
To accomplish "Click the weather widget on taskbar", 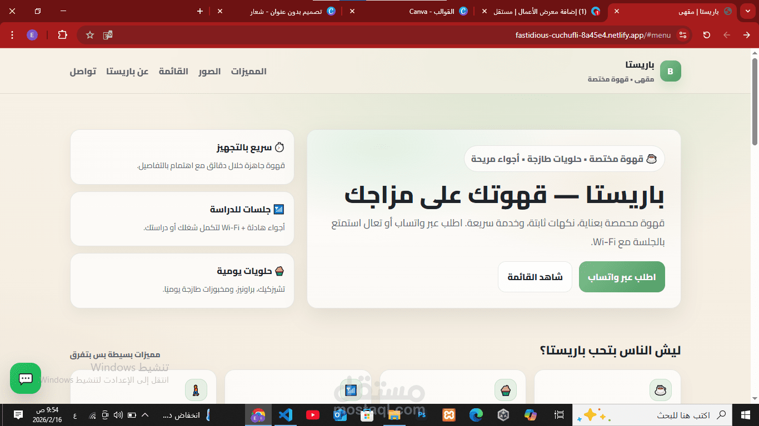I will (x=186, y=415).
